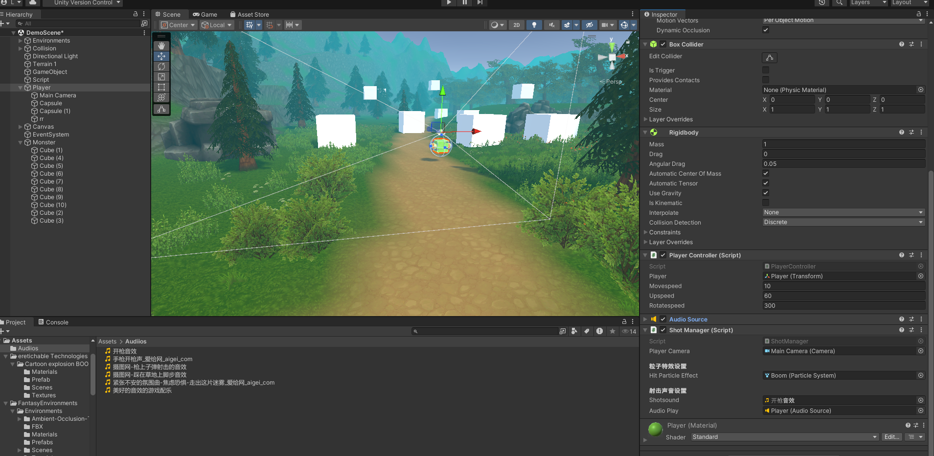The image size is (934, 456).
Task: Select Main Camera in Hierarchy
Action: click(58, 95)
